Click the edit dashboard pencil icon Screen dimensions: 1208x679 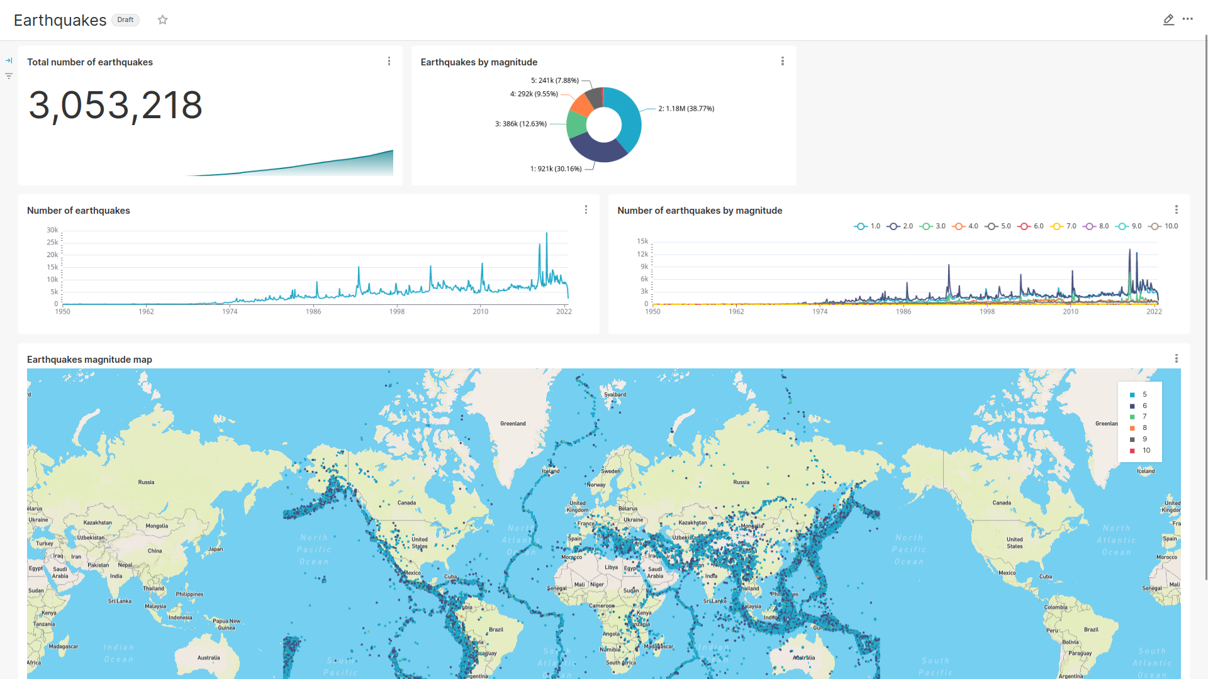[x=1168, y=20]
